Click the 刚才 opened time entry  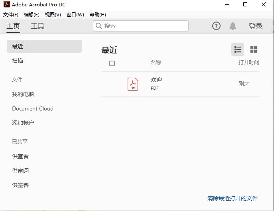(x=244, y=84)
